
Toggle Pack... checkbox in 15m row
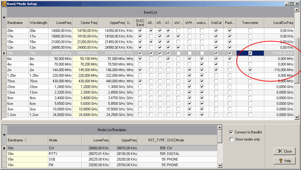[230, 42]
